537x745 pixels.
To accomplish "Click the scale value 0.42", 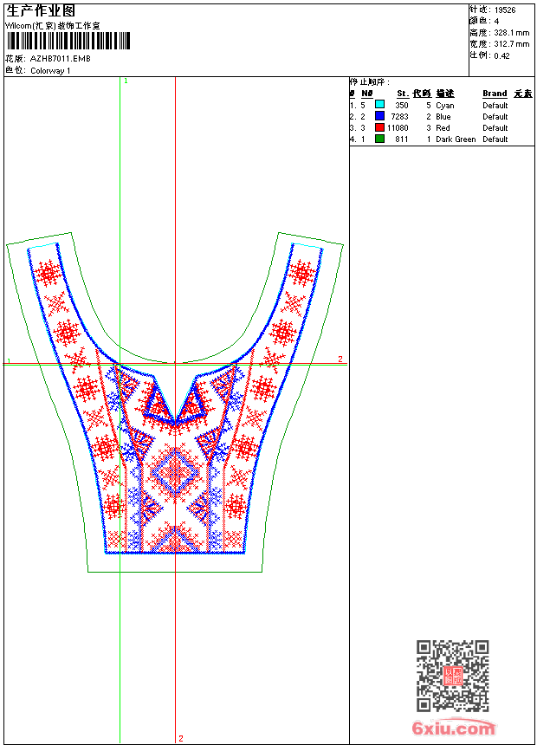I will [x=501, y=56].
